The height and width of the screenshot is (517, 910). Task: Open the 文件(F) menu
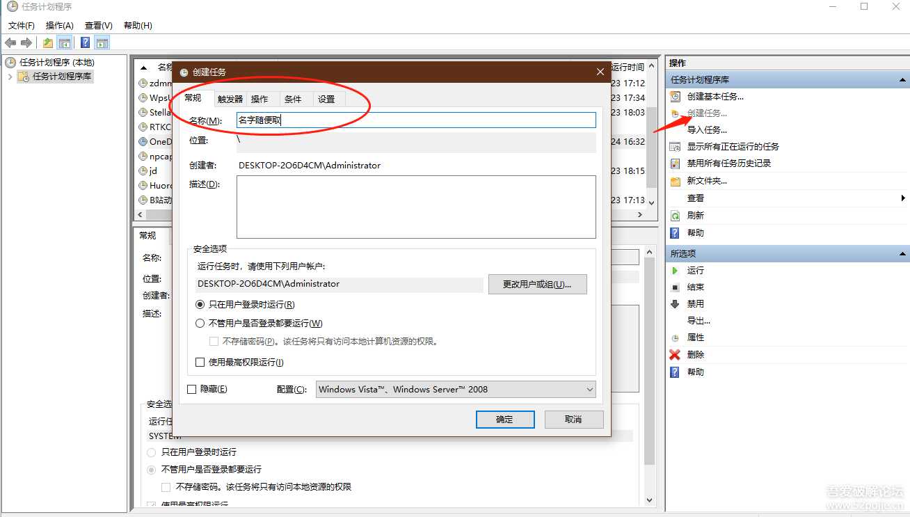pos(22,26)
